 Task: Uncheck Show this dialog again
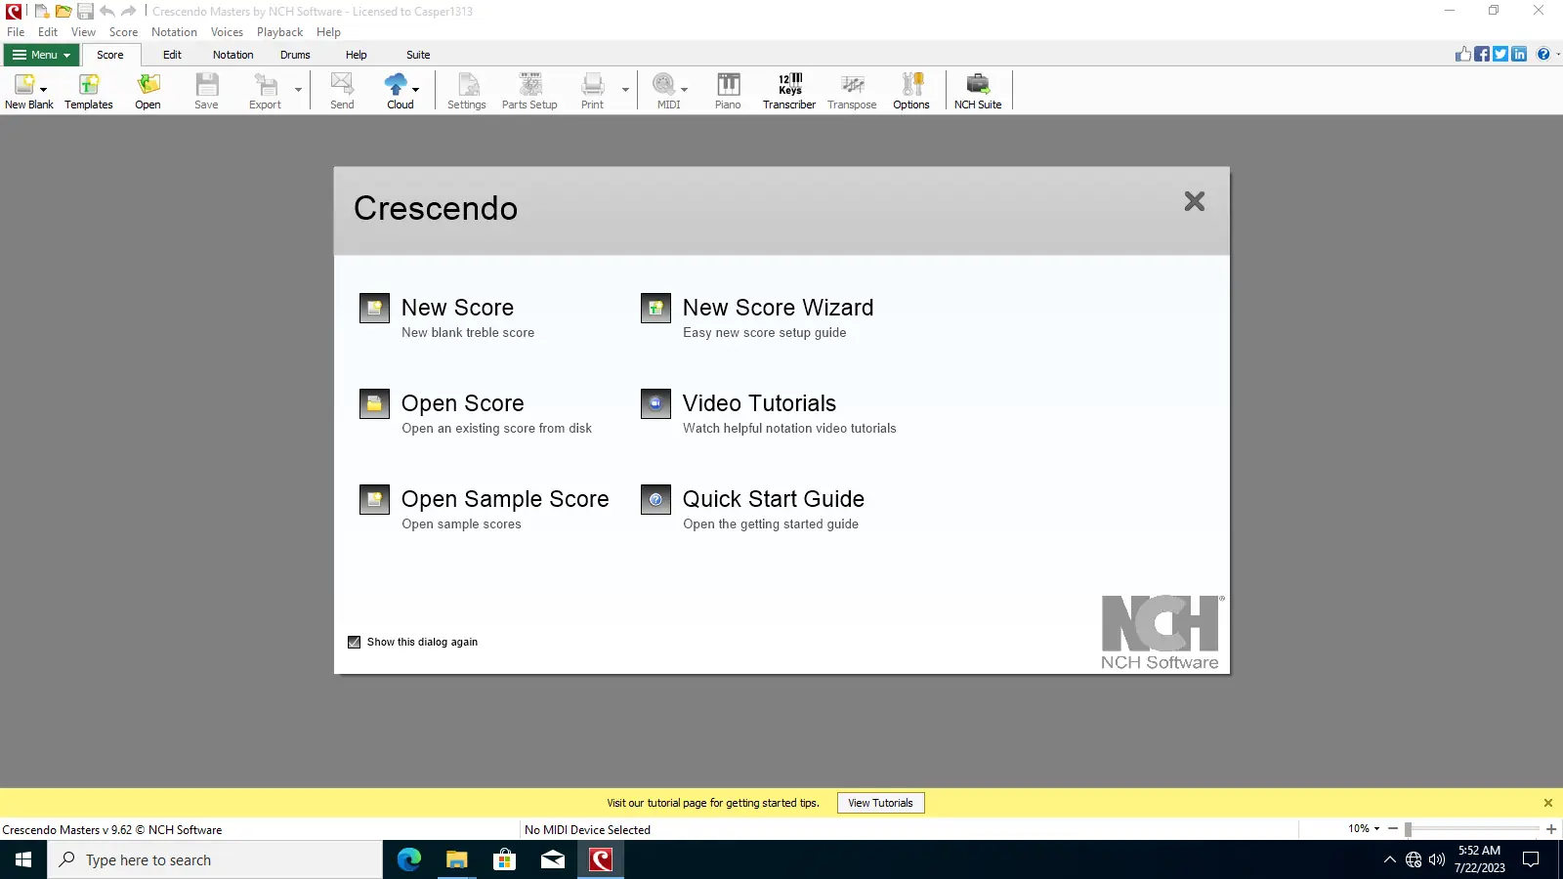pyautogui.click(x=355, y=643)
